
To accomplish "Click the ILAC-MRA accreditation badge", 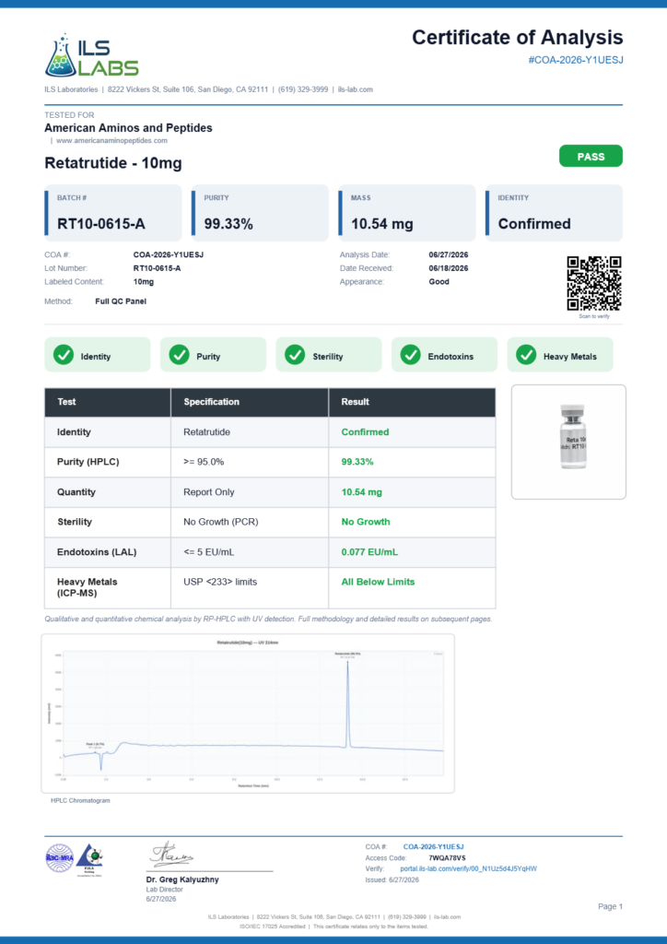I will [x=60, y=858].
